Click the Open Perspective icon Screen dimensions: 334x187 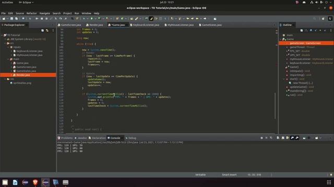(x=323, y=19)
